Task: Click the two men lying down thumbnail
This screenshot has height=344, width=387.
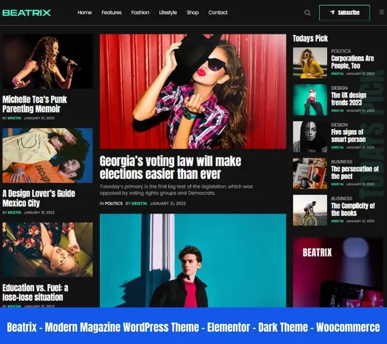Action: (48, 156)
